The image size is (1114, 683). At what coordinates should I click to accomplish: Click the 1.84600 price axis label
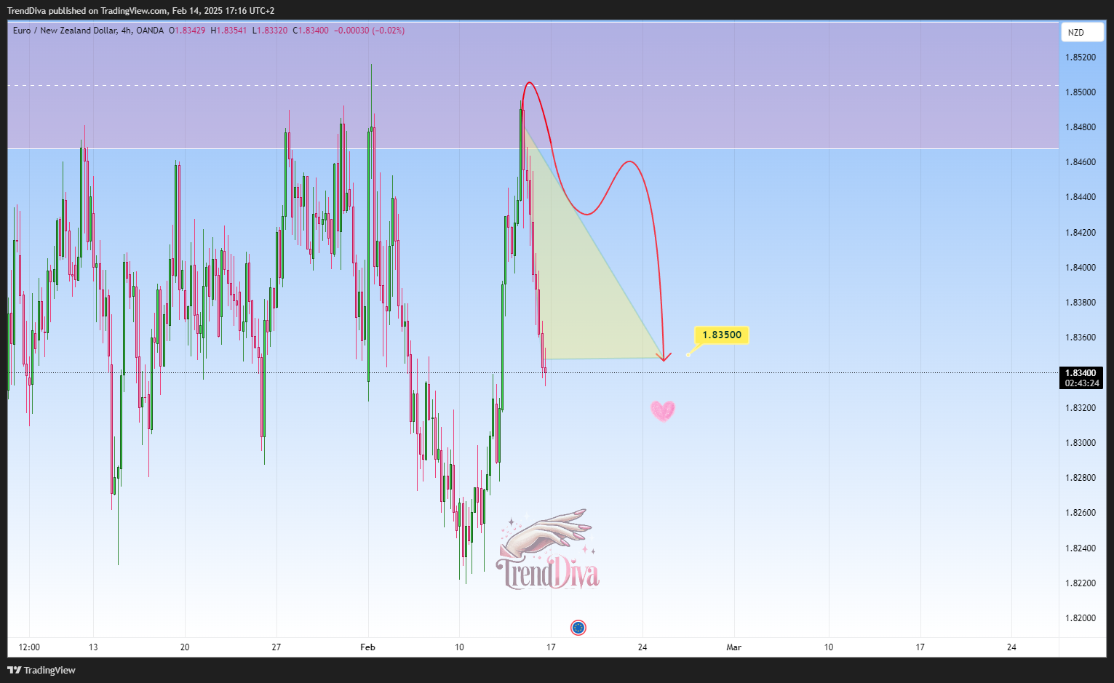(x=1081, y=162)
